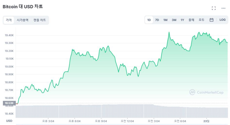Click the 23일 date axis marker

tap(206, 121)
